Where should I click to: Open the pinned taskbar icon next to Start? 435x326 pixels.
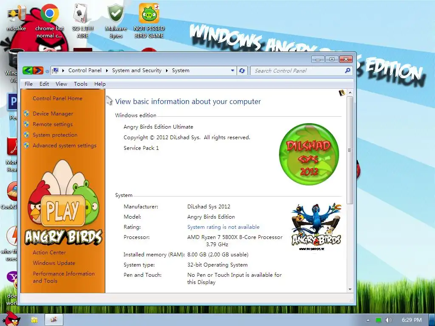(34, 320)
